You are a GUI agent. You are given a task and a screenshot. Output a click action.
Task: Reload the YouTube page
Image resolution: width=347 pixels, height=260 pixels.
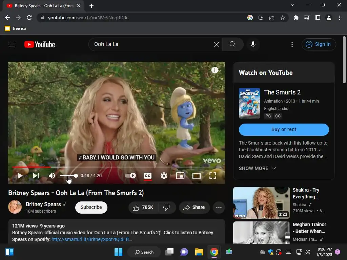29,18
